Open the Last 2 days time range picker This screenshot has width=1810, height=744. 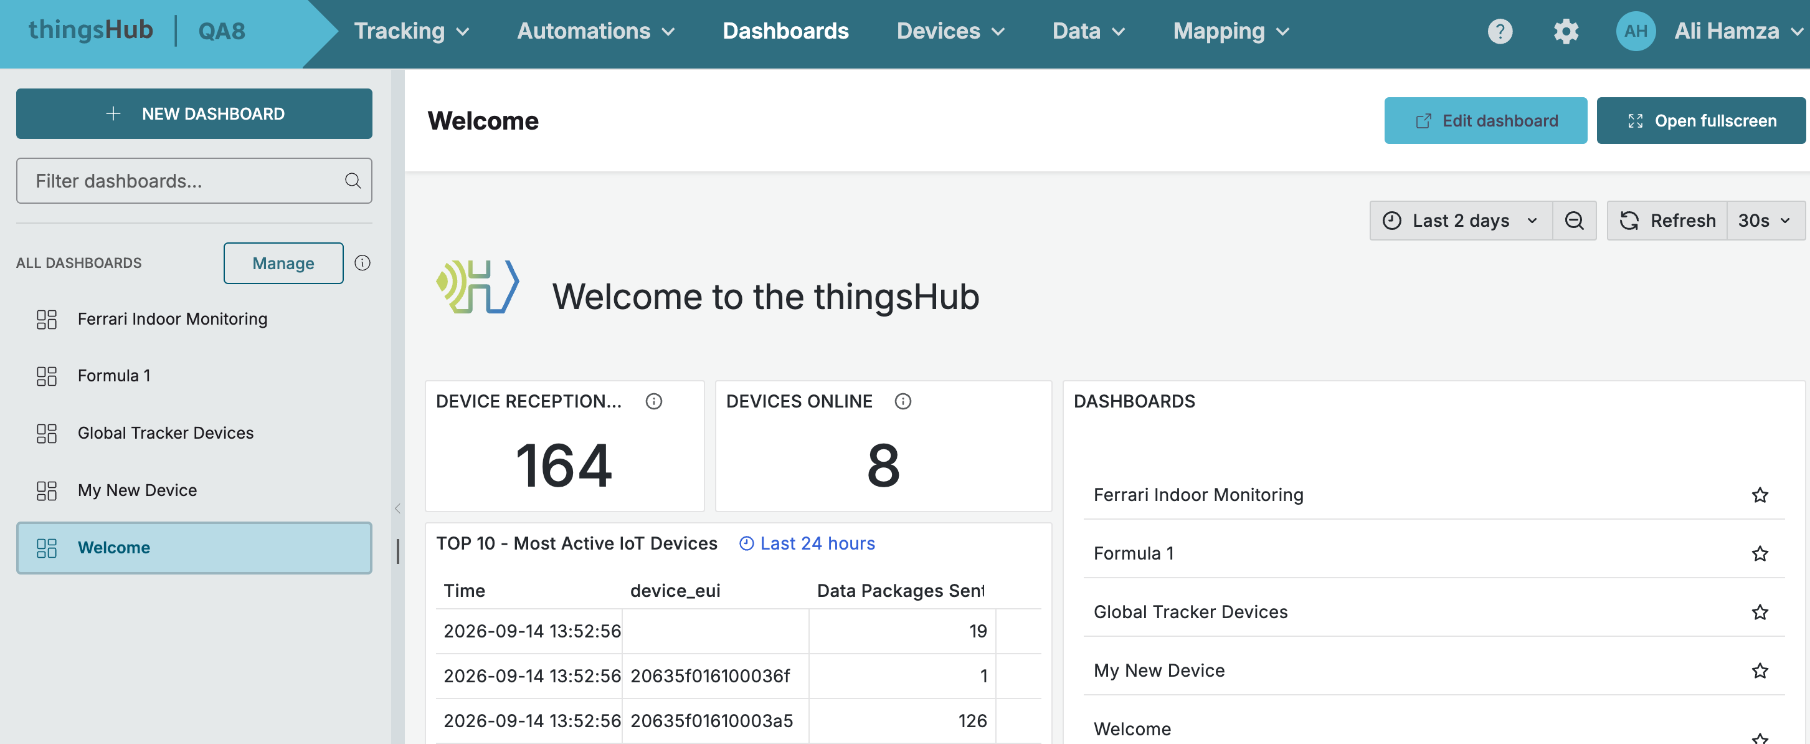pos(1461,221)
